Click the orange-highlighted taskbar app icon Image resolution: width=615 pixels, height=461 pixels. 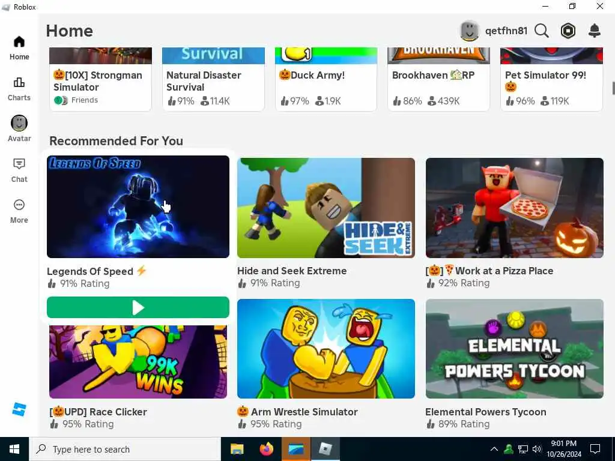pyautogui.click(x=296, y=449)
